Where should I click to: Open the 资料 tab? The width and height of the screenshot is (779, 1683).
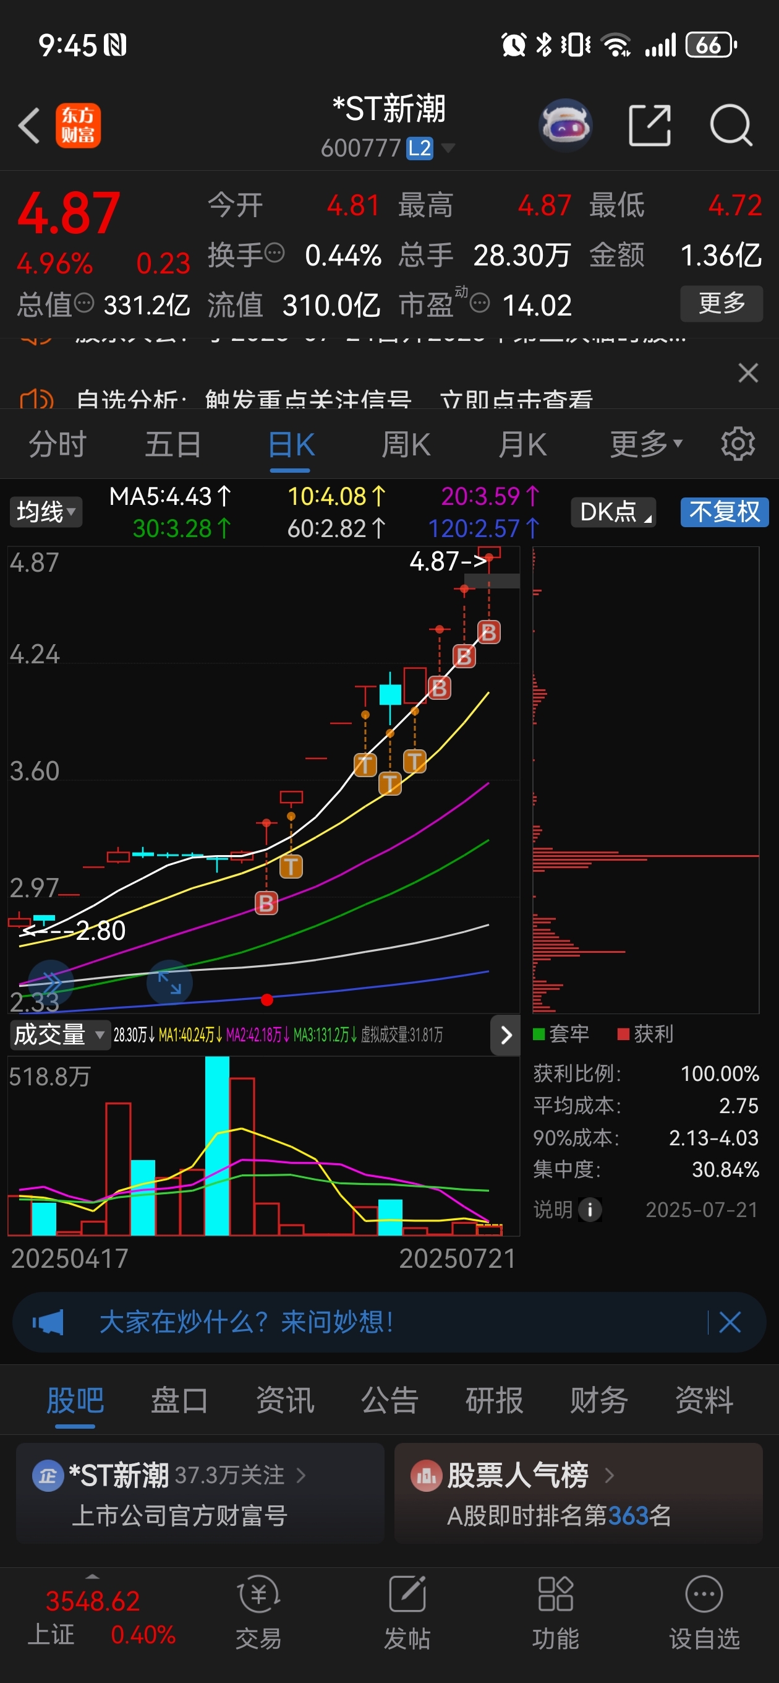[704, 1401]
